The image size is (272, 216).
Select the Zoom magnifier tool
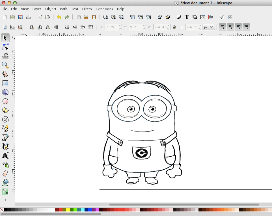(5, 65)
